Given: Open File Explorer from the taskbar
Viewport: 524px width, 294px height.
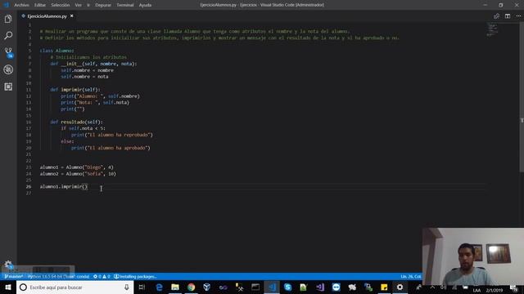Looking at the screenshot, I should pos(175,287).
